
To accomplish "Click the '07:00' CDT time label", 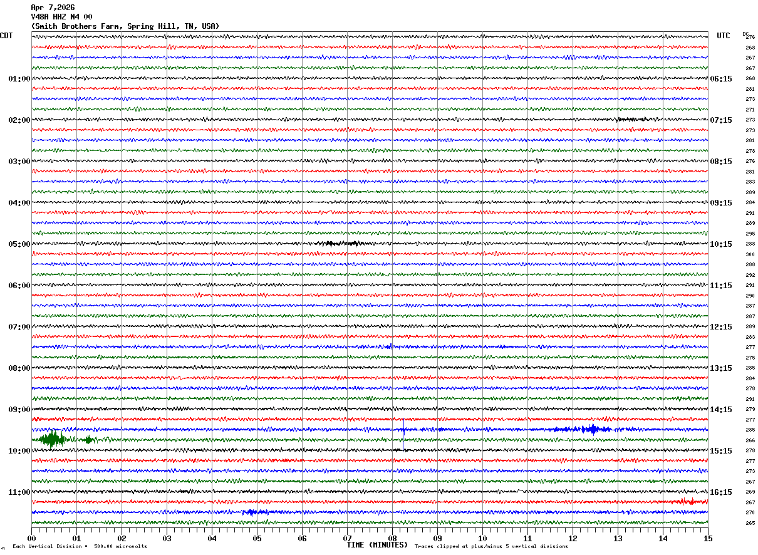I will pos(19,327).
